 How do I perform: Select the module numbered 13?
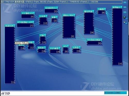pyautogui.click(x=43, y=20)
